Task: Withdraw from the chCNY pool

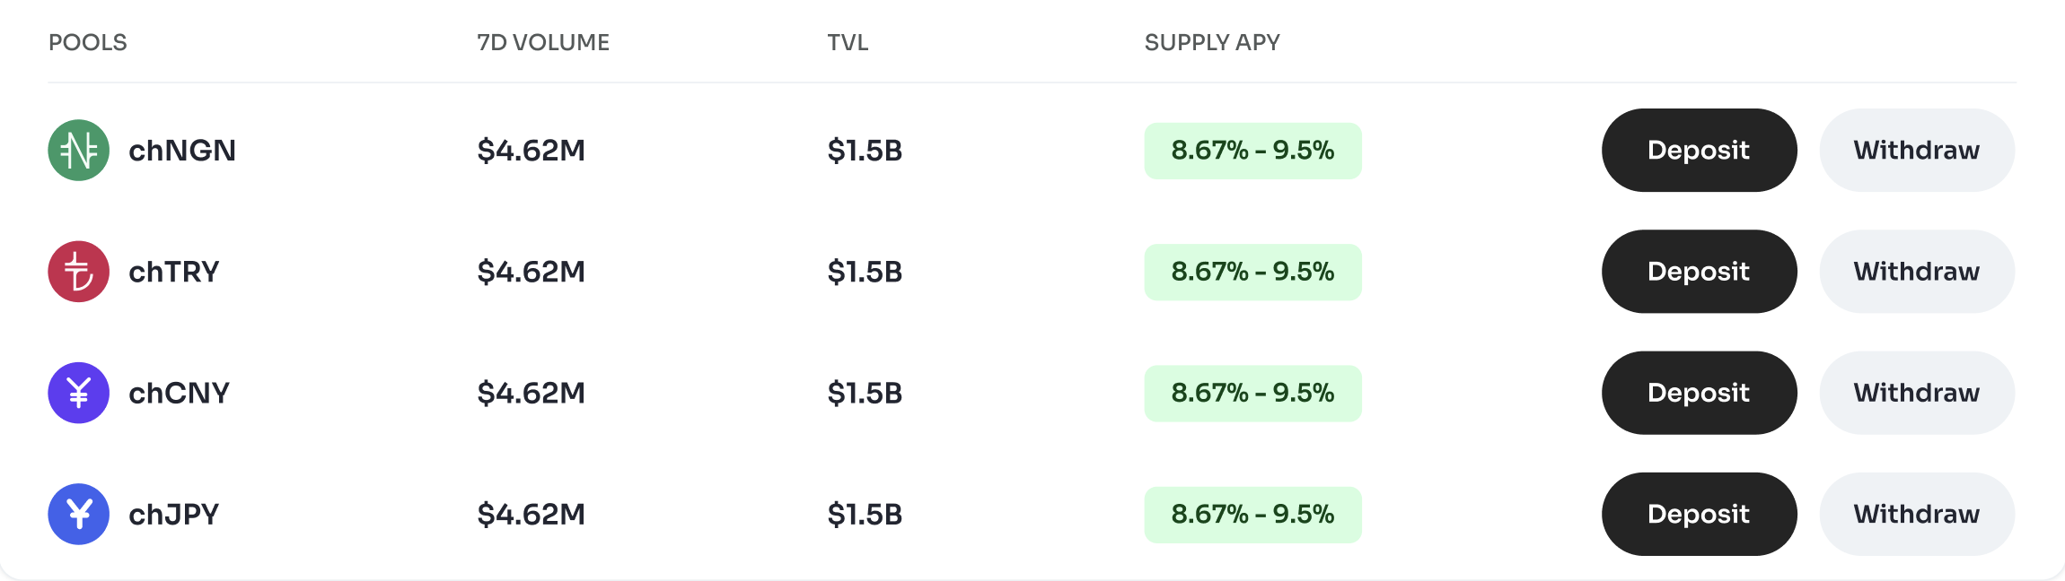Action: click(1917, 392)
